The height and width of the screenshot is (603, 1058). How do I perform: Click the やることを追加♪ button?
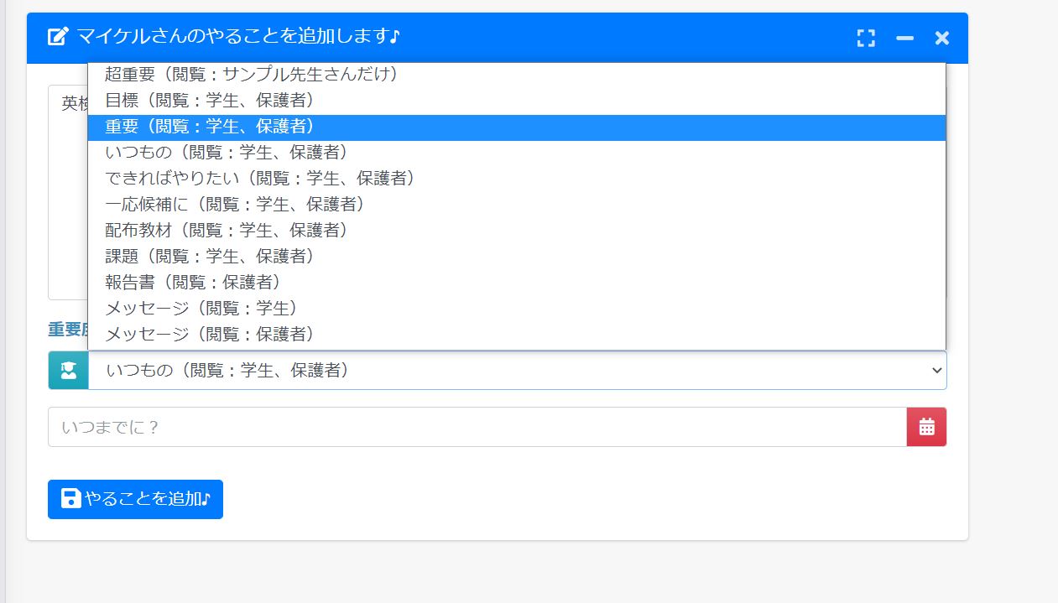click(x=135, y=498)
